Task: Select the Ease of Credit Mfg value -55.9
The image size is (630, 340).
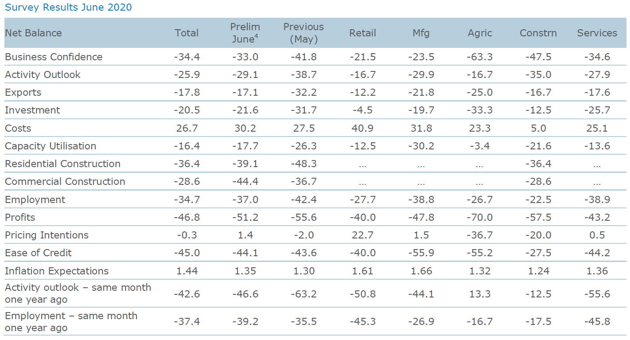Action: click(x=421, y=253)
